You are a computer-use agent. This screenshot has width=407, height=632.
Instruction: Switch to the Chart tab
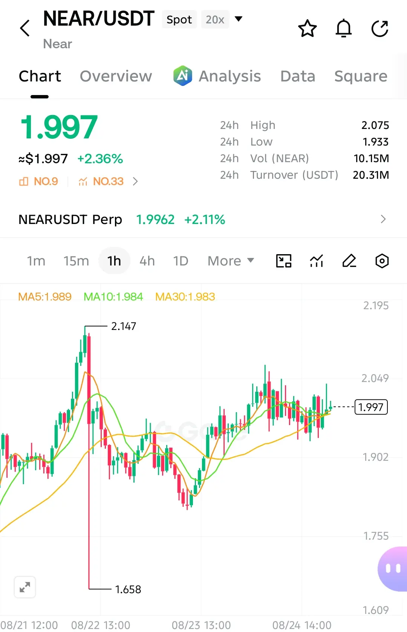point(40,76)
